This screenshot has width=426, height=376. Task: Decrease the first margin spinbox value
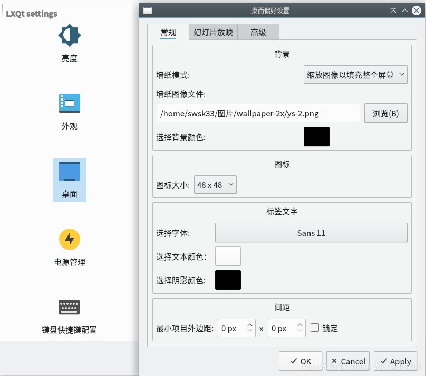(250, 330)
